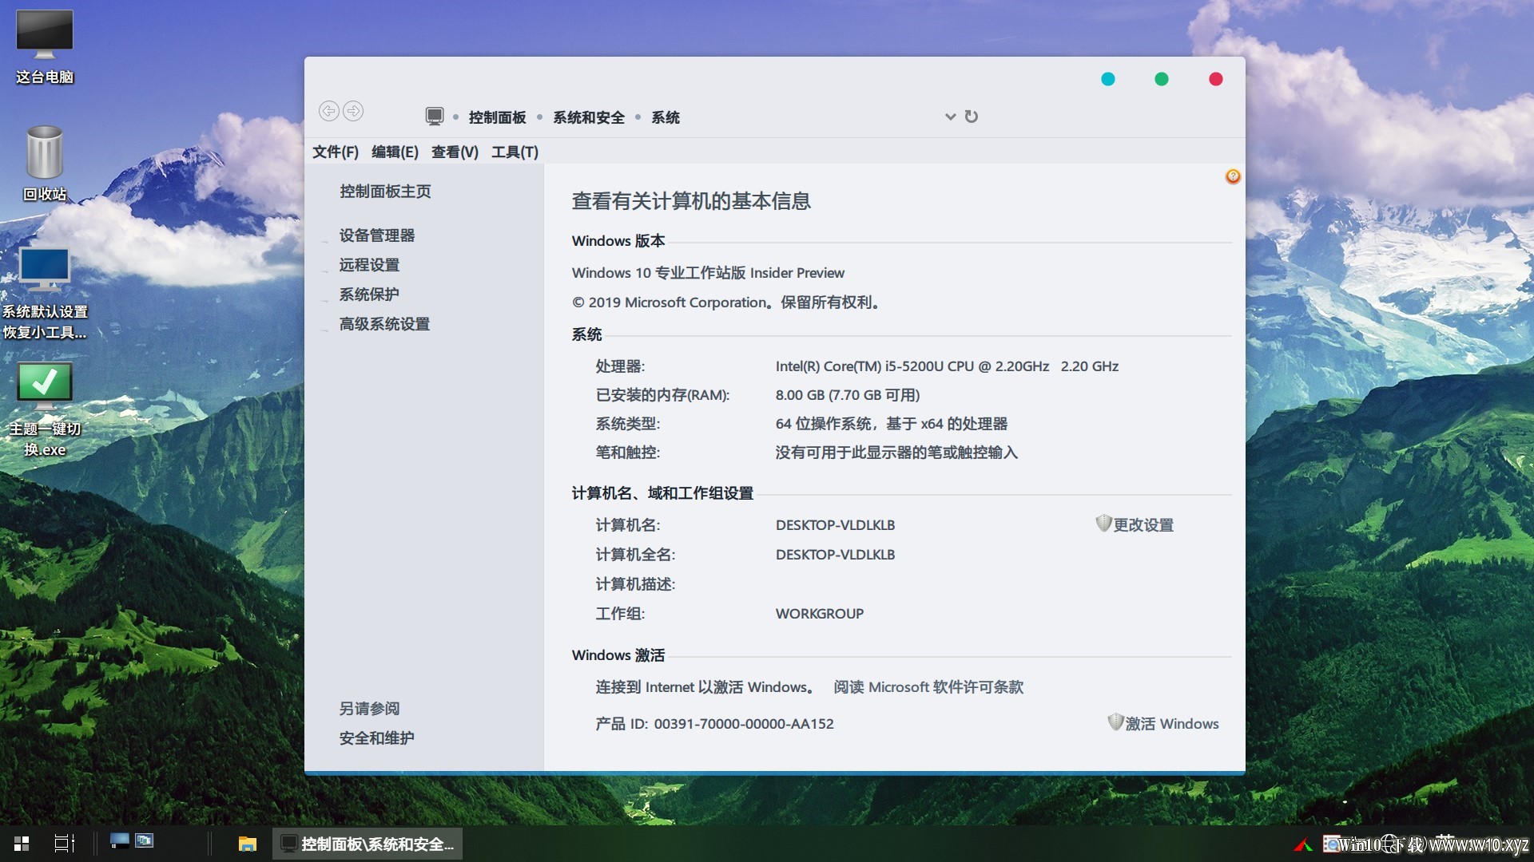The height and width of the screenshot is (862, 1534).
Task: Click the shield icon beside 更改设置
Action: point(1103,523)
